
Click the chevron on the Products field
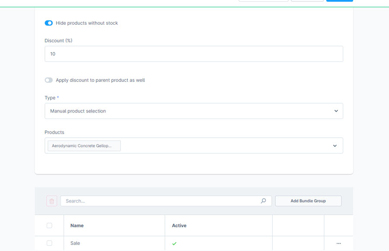(335, 145)
